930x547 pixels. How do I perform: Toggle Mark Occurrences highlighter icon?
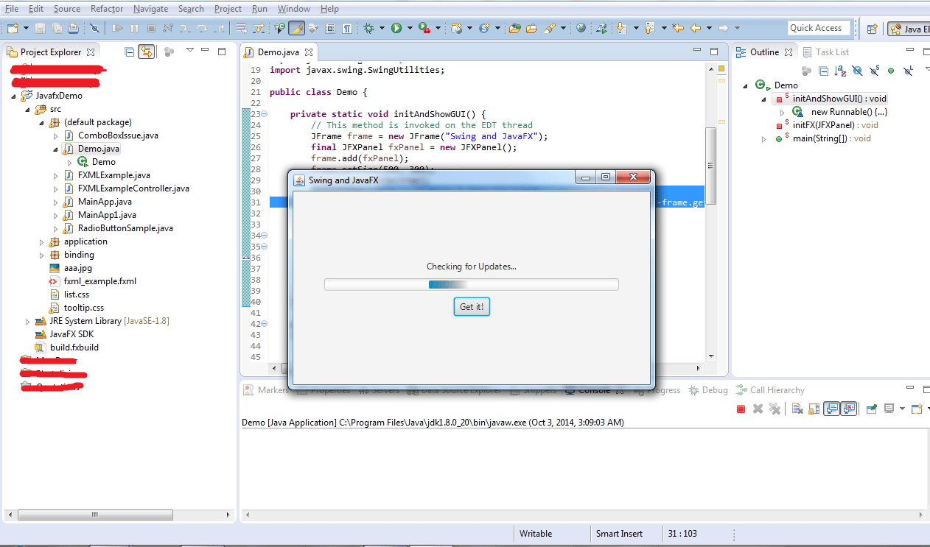point(296,28)
